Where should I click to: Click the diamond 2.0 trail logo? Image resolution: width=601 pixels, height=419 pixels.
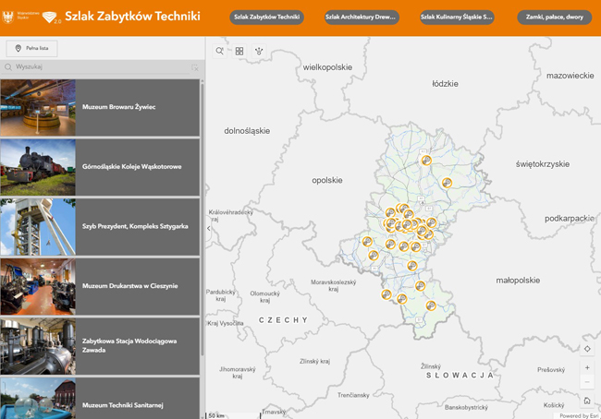pyautogui.click(x=50, y=18)
